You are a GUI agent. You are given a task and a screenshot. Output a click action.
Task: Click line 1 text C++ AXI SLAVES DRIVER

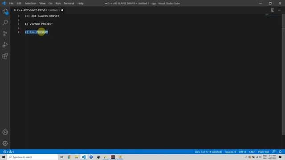tap(42, 16)
